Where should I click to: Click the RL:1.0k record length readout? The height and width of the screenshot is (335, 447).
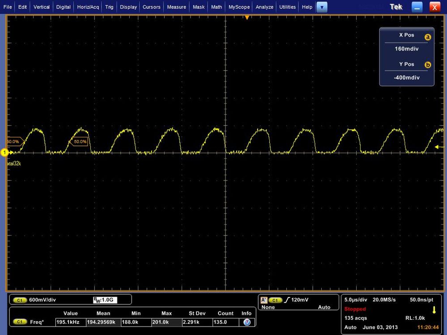pos(415,318)
